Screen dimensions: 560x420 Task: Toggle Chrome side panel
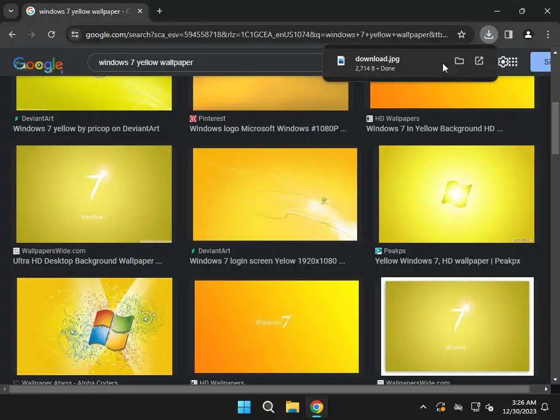pyautogui.click(x=509, y=34)
